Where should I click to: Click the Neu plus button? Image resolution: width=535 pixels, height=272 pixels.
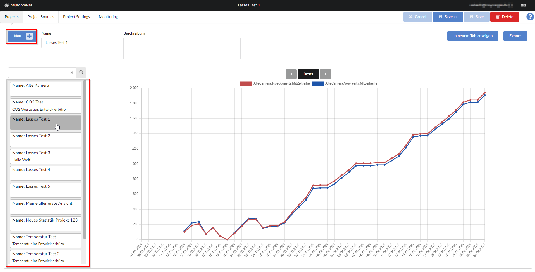tap(21, 36)
